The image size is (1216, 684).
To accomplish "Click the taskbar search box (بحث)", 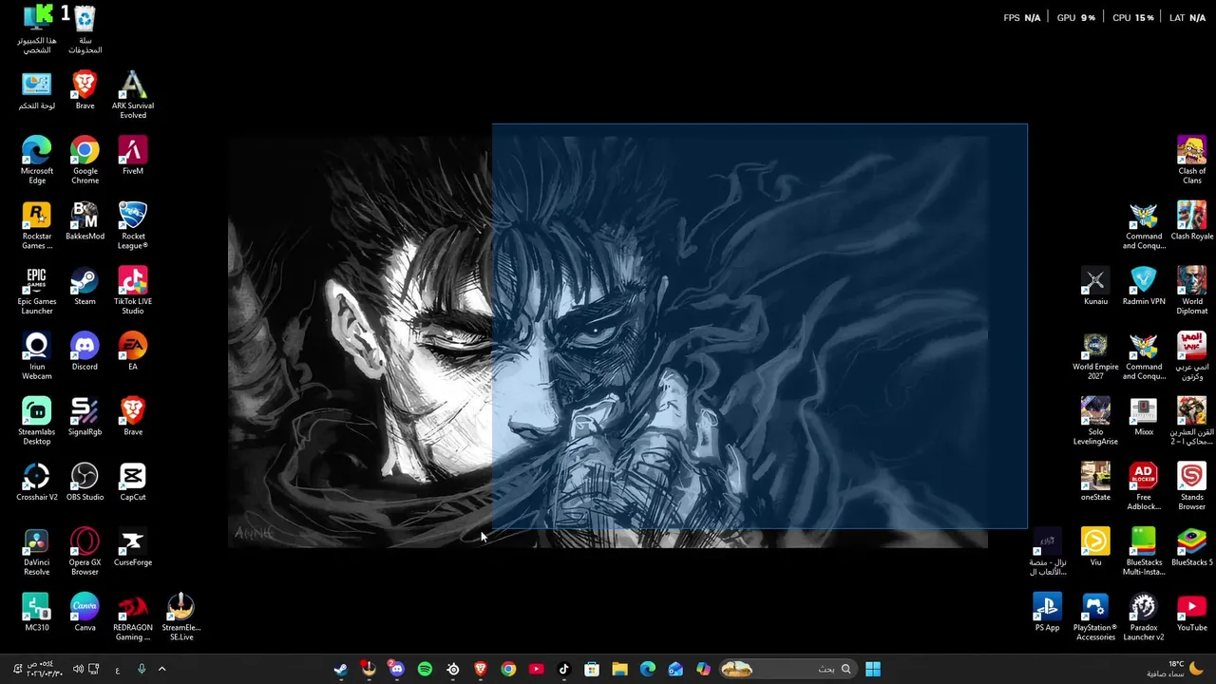I will [787, 669].
